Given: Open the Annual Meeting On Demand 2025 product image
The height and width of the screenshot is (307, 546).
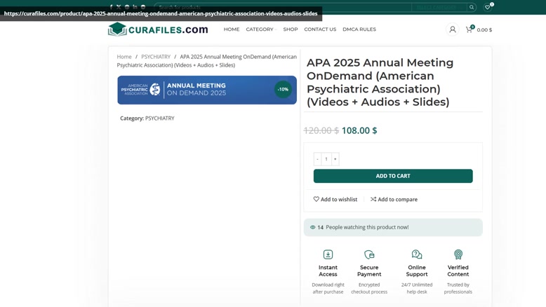Looking at the screenshot, I should click(x=207, y=90).
